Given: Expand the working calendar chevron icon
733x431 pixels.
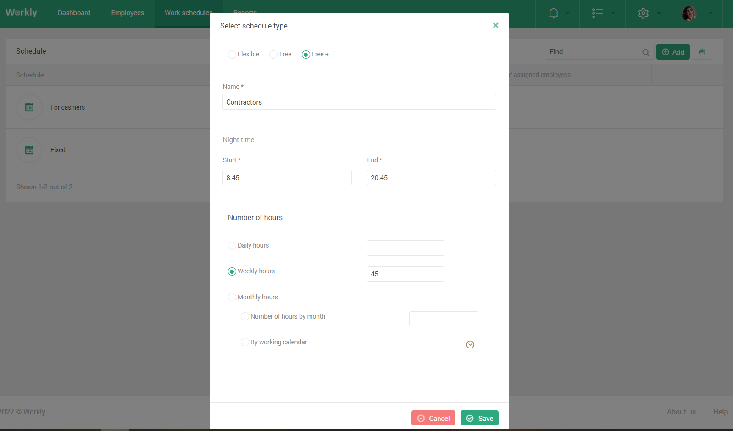Looking at the screenshot, I should coord(470,345).
